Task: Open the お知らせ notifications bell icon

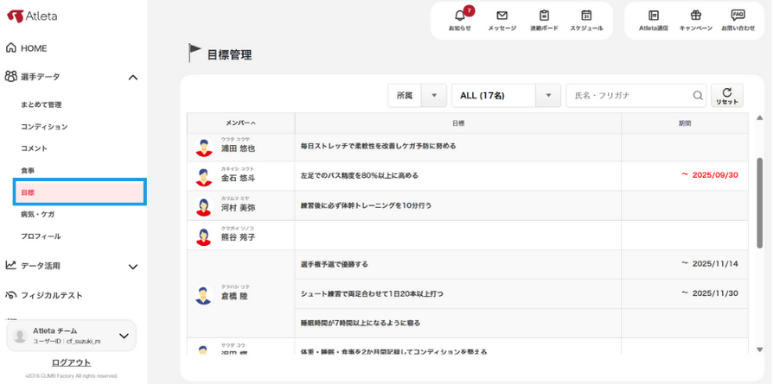Action: click(x=460, y=16)
